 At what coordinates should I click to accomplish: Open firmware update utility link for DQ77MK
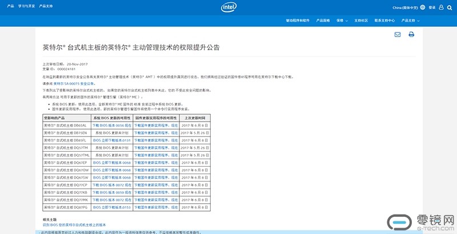(x=156, y=200)
